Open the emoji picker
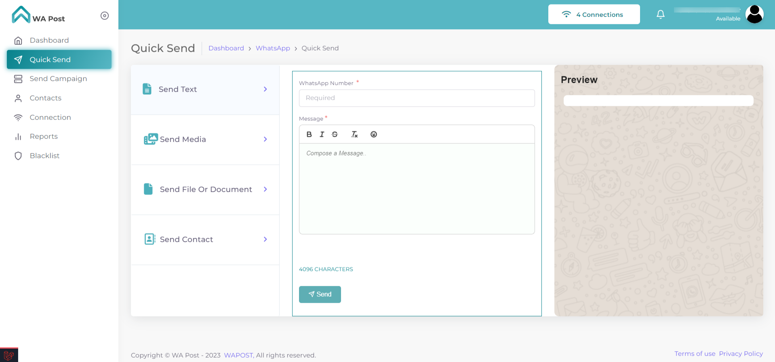The width and height of the screenshot is (775, 362). coord(374,134)
